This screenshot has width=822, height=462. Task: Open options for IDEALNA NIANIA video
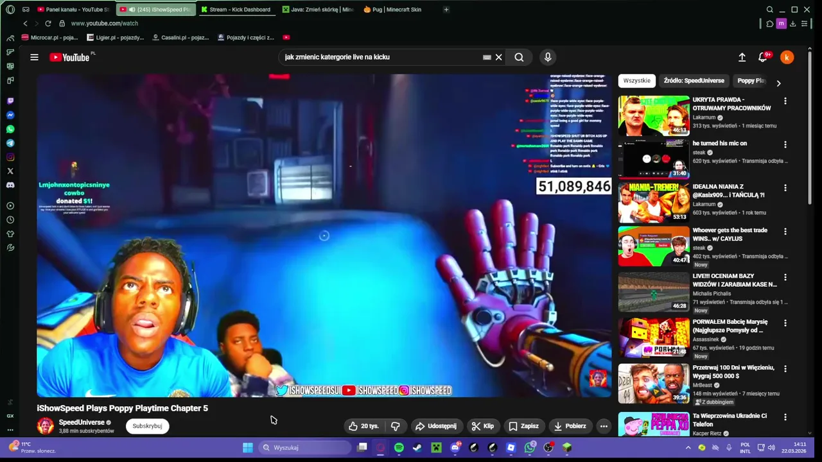pos(785,188)
